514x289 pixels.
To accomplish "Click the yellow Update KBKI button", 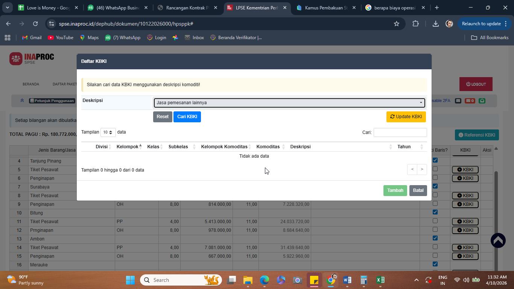I will 406,117.
